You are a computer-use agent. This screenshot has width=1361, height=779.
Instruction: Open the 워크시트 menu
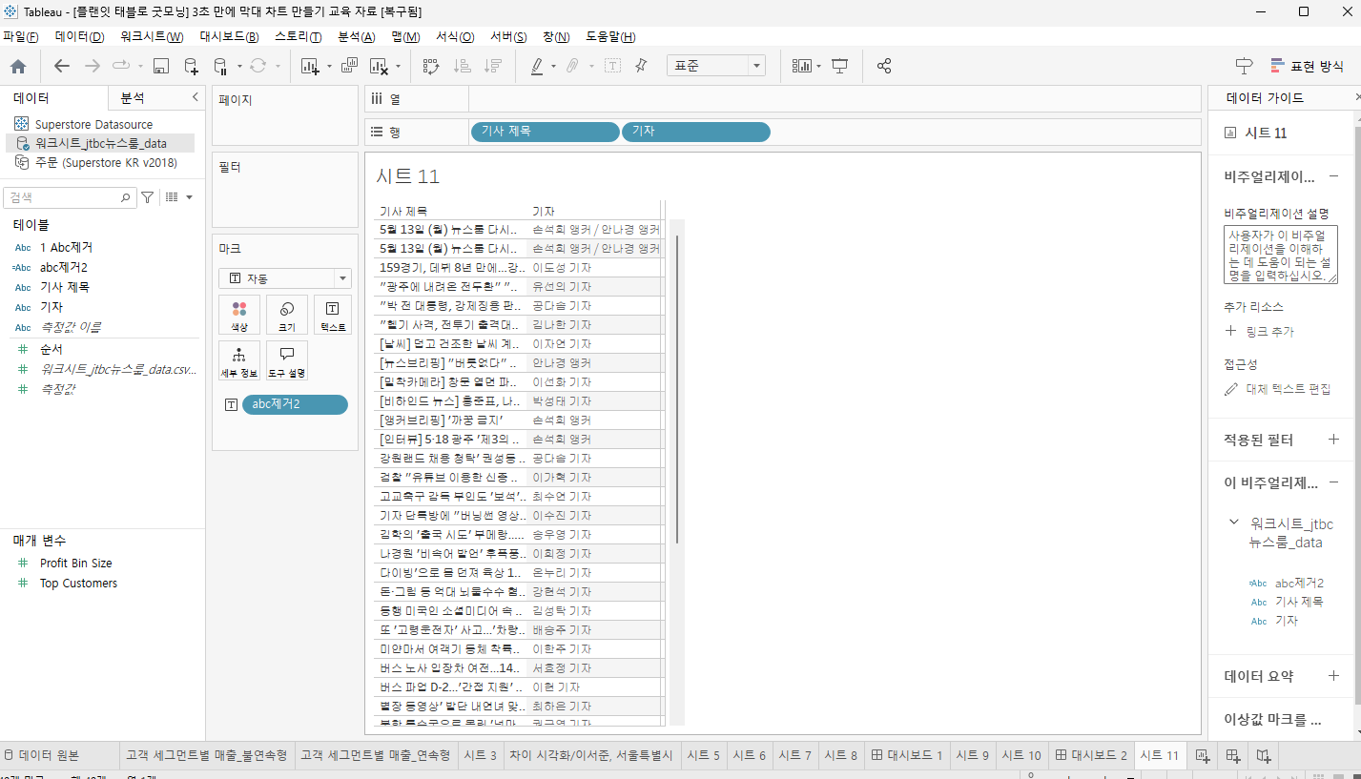[152, 37]
